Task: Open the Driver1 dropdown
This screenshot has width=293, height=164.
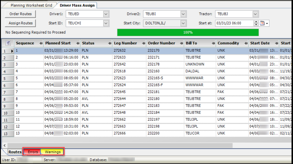Action: [106, 14]
